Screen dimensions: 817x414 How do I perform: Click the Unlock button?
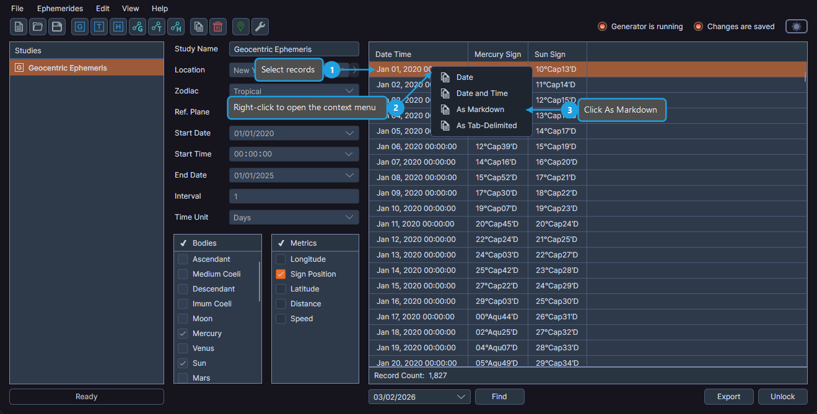point(782,397)
